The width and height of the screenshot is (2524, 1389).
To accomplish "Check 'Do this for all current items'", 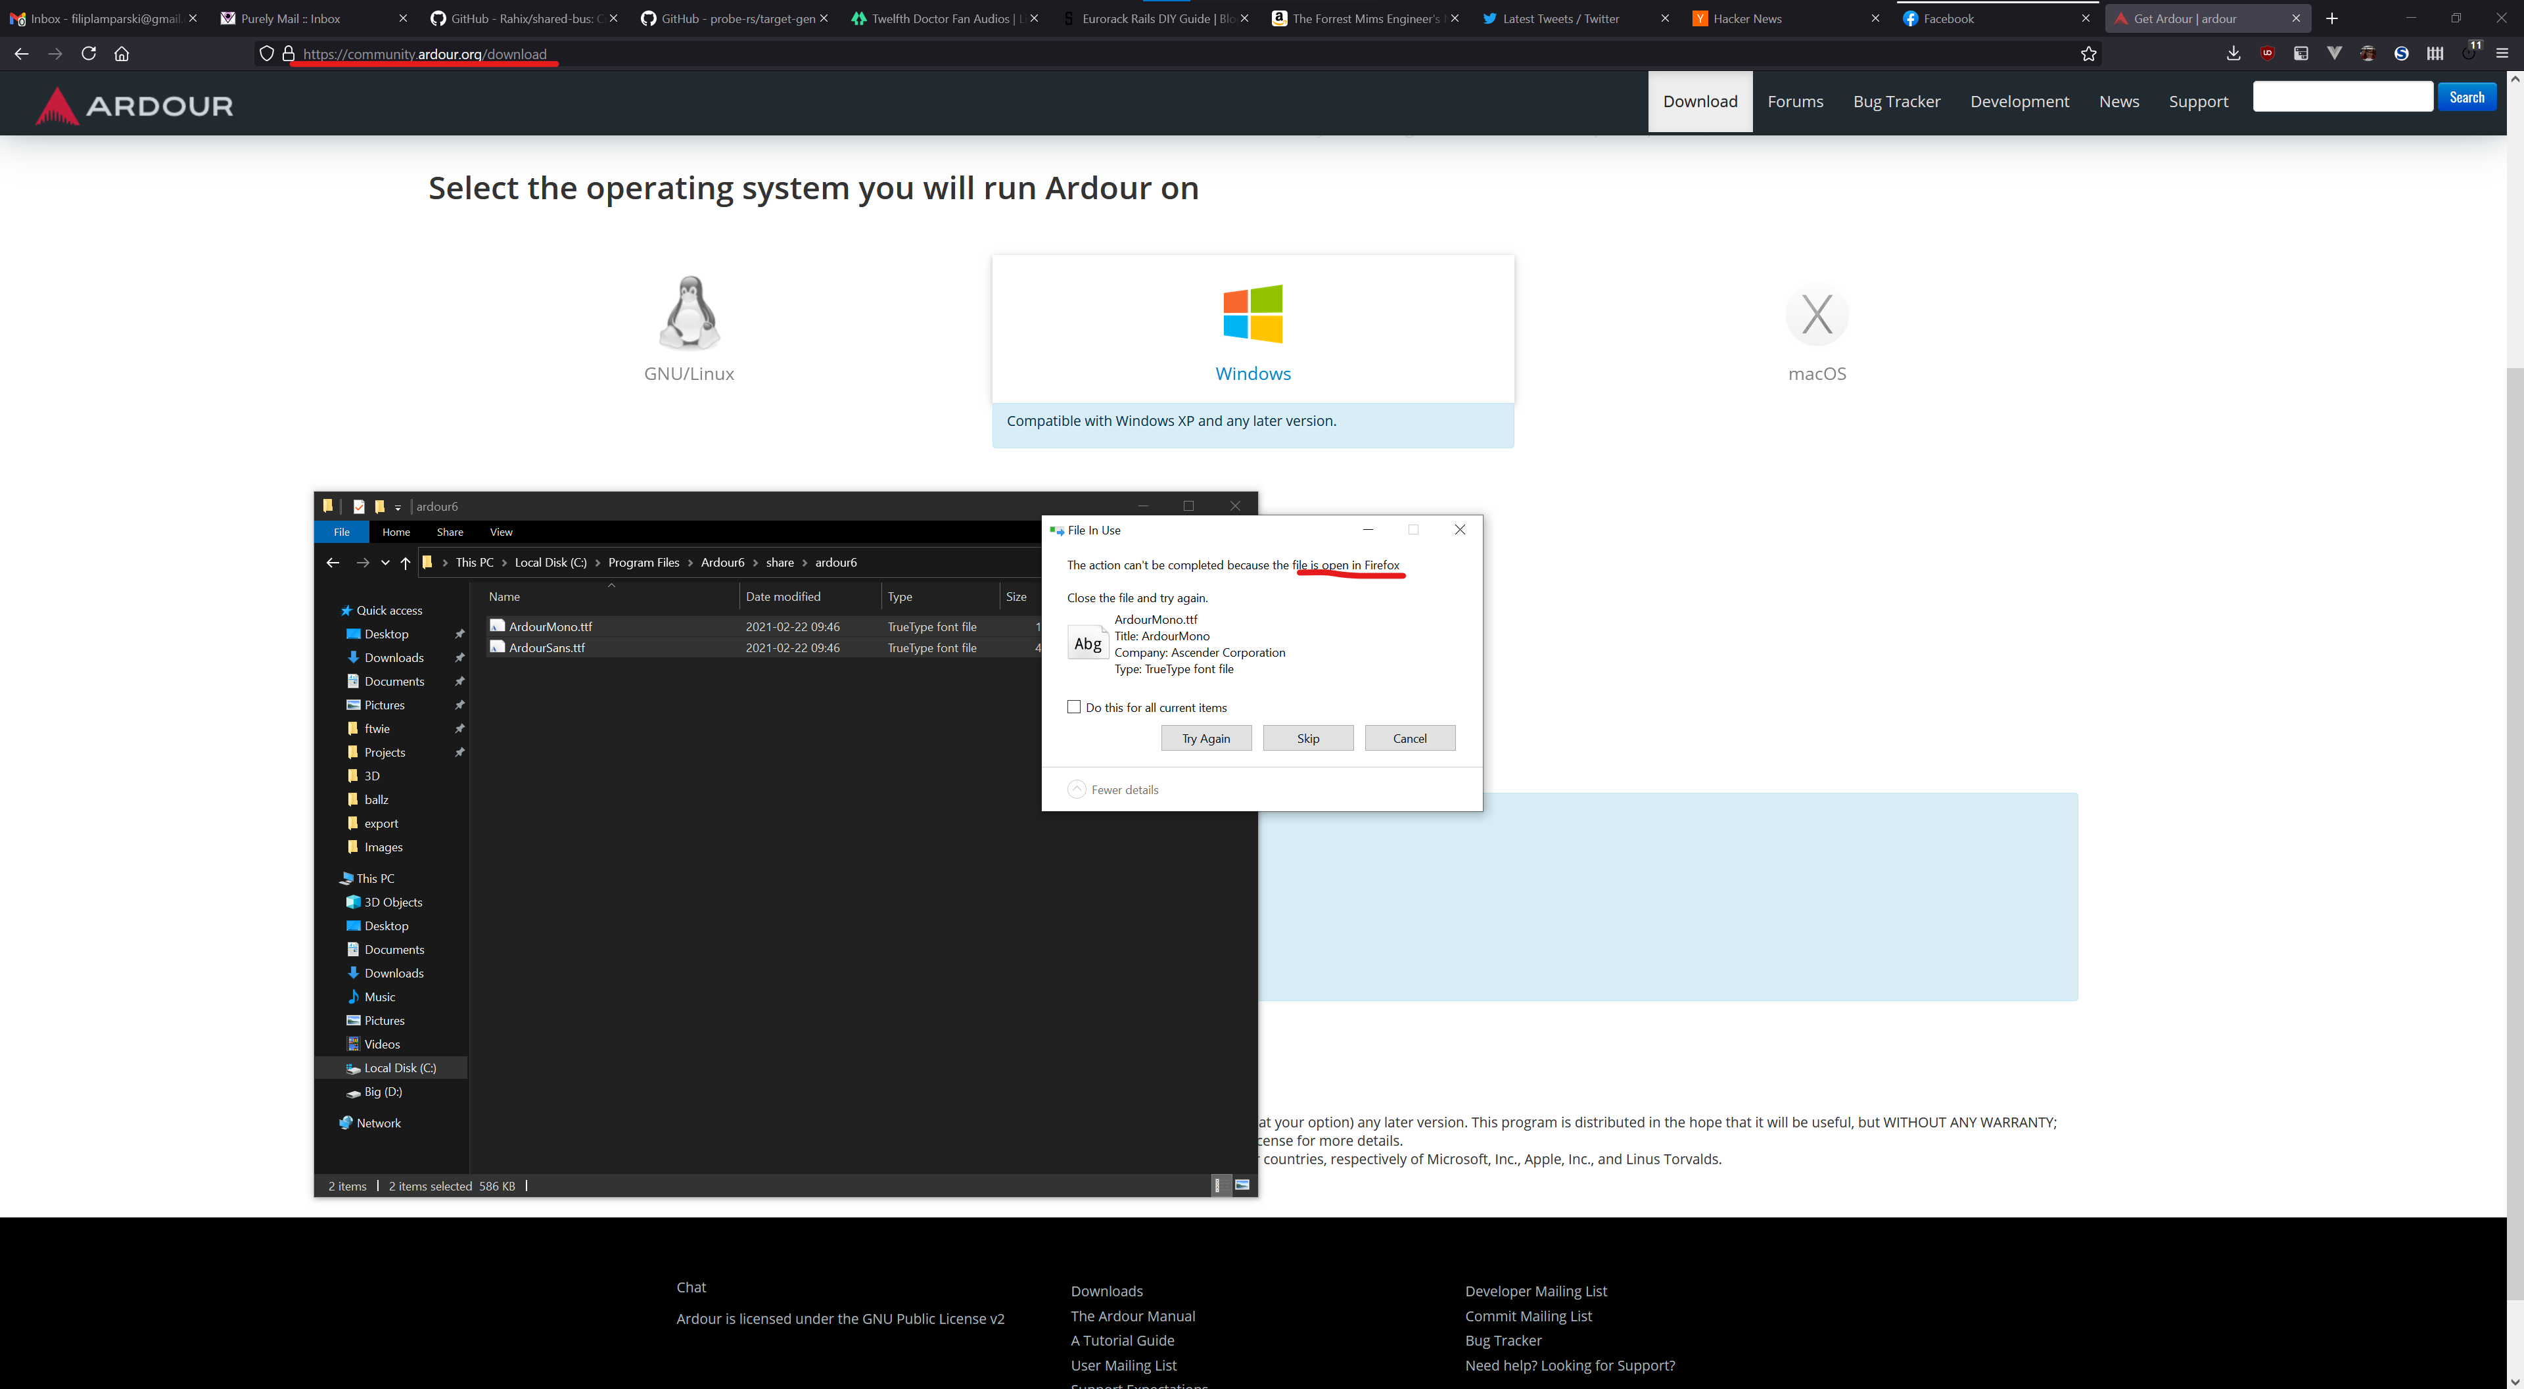I will click(x=1074, y=707).
